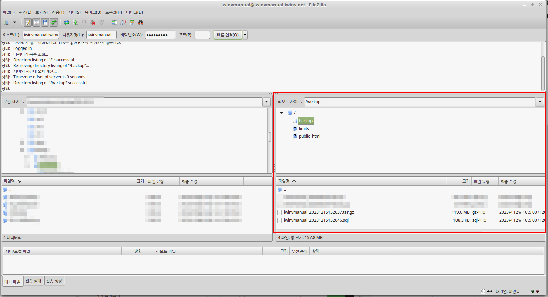Click the magnifier filter toolbar icon
Screen dimensions: 548x297
pos(123,22)
